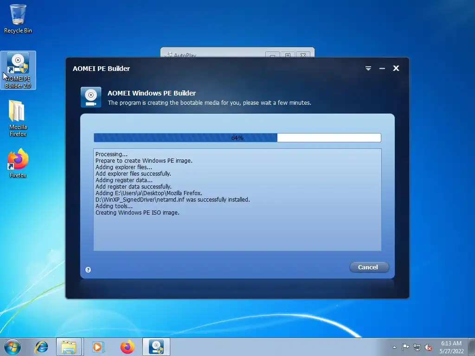Show hidden system tray icons arrow
This screenshot has width=475, height=356.
394,347
